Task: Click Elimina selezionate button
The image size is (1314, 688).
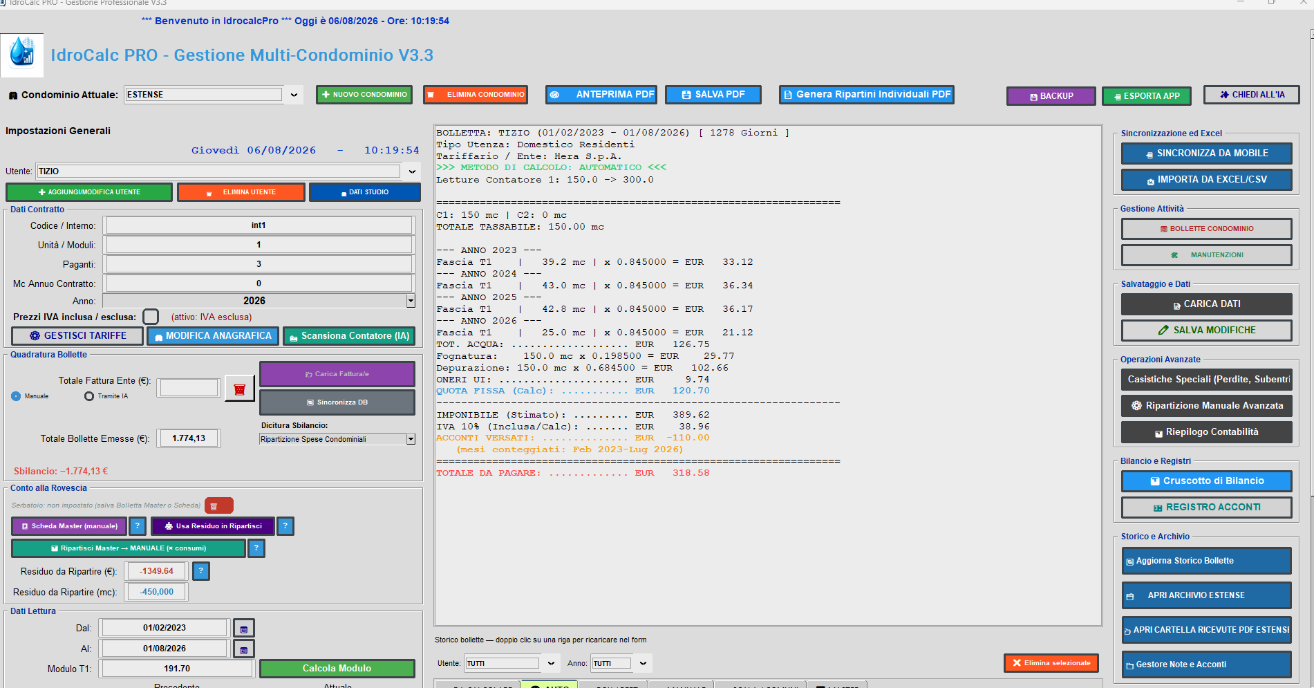Action: [1051, 663]
